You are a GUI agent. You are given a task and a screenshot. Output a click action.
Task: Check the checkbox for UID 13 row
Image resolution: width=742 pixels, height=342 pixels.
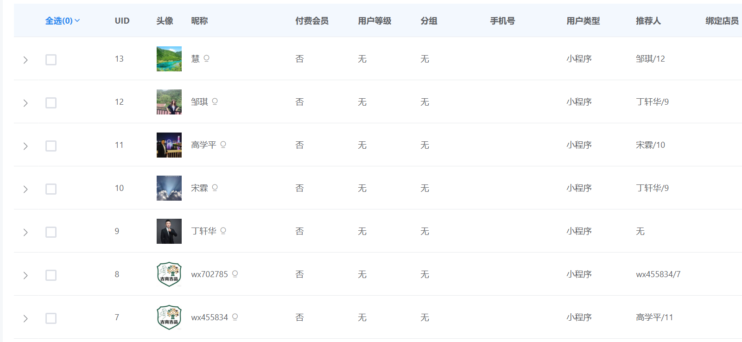click(51, 60)
